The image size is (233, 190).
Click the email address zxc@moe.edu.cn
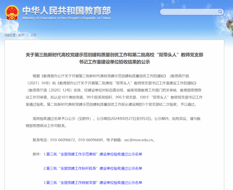[139, 140]
